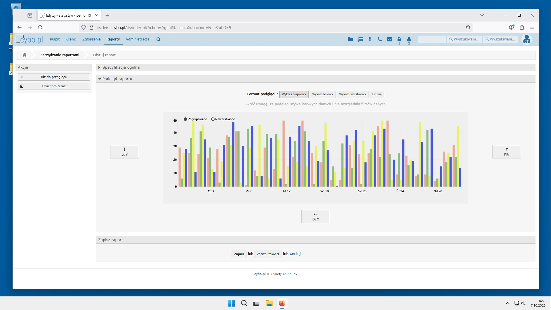
Task: Open the Administracja menu
Action: pos(137,39)
